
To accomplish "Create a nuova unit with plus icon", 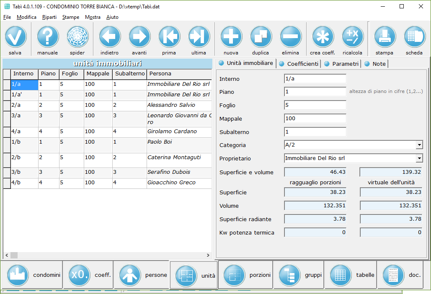I will (231, 37).
